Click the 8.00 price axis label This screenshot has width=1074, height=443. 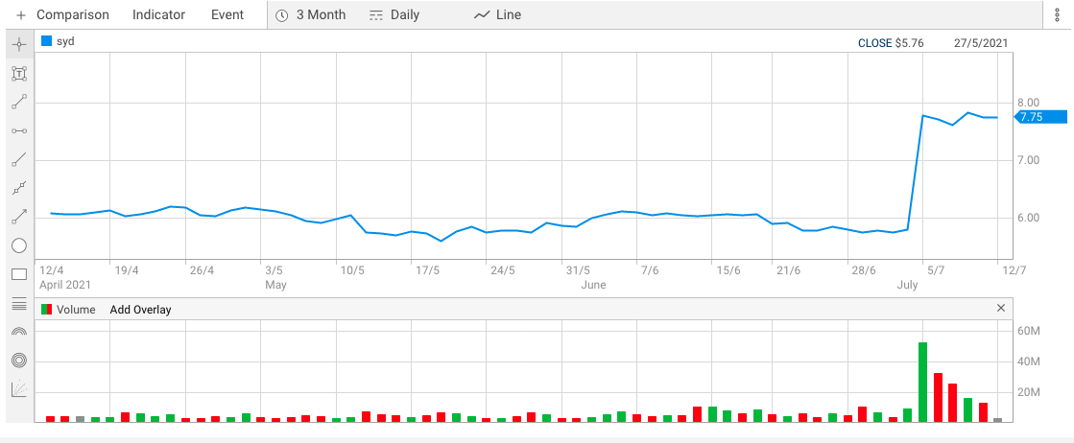coord(1030,103)
